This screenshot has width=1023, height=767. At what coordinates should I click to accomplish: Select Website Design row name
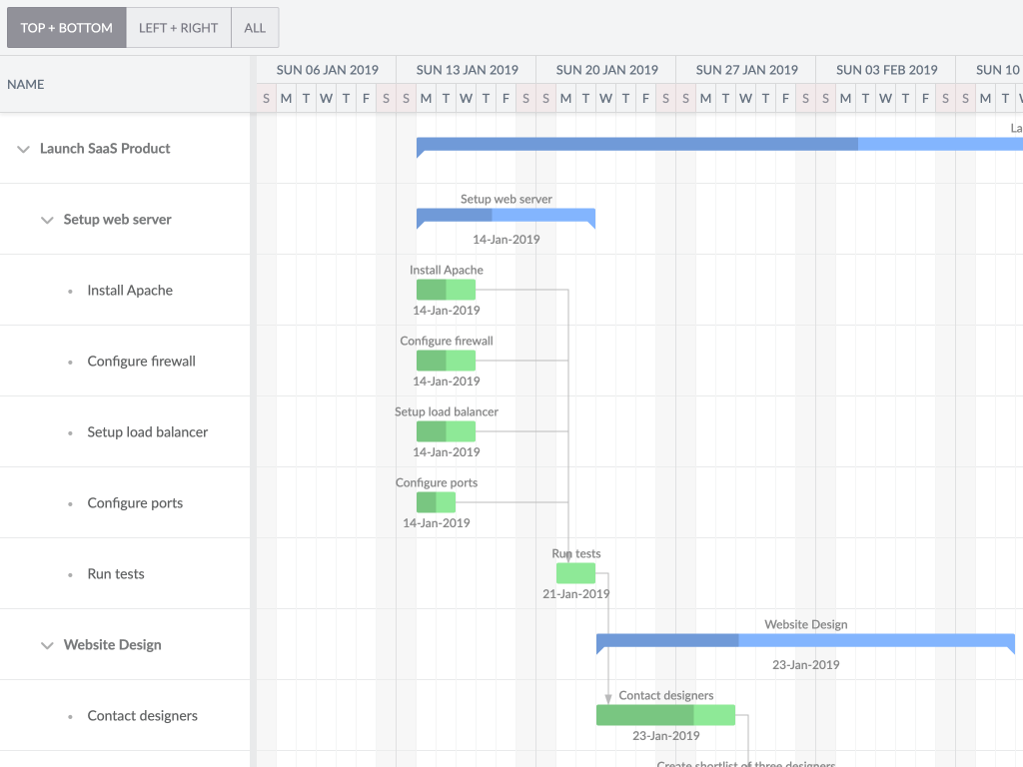(112, 645)
